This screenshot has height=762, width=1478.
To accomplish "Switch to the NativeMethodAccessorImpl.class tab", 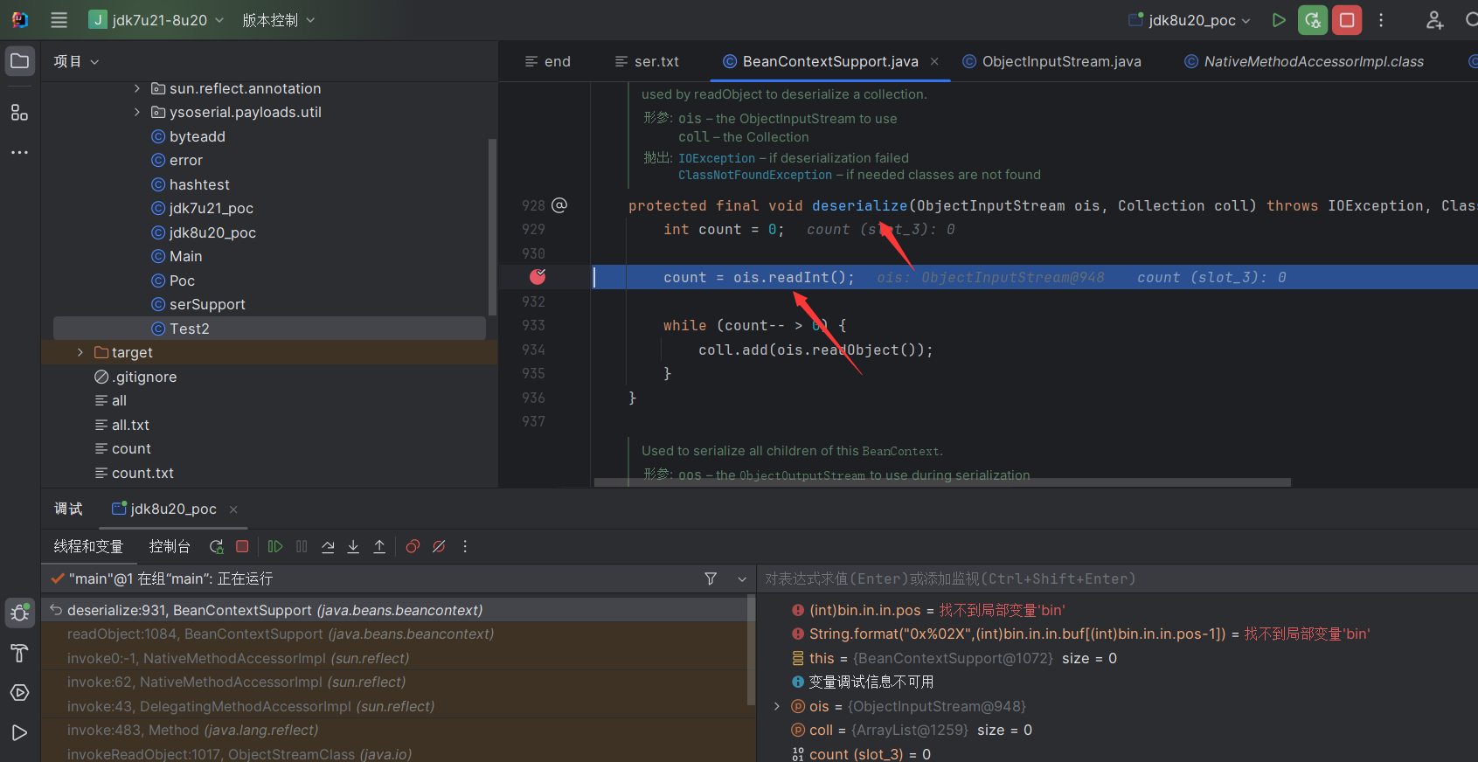I will click(1304, 61).
